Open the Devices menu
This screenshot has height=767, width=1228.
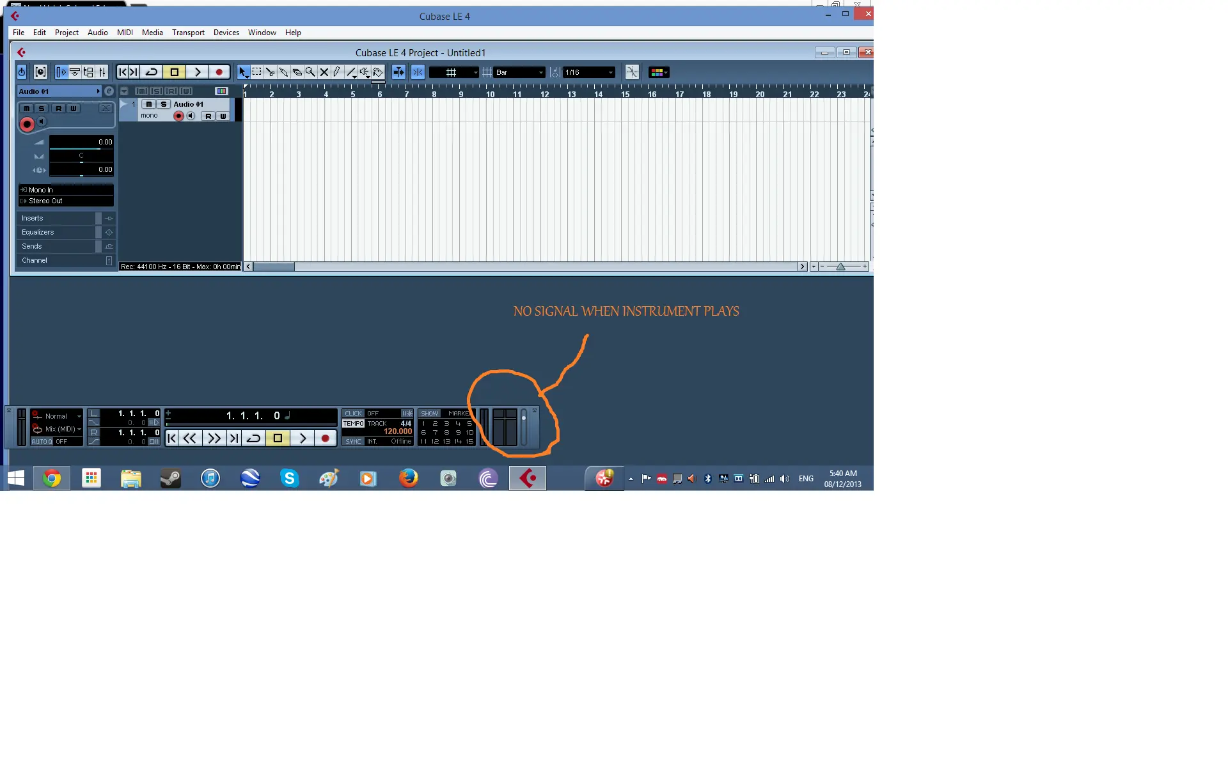point(226,33)
